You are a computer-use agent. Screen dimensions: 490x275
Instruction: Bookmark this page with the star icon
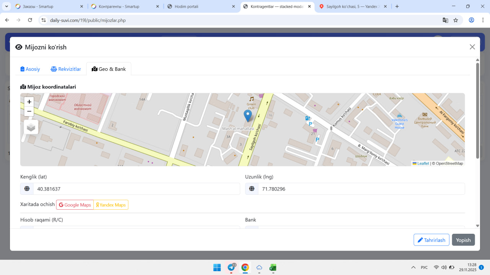click(456, 20)
